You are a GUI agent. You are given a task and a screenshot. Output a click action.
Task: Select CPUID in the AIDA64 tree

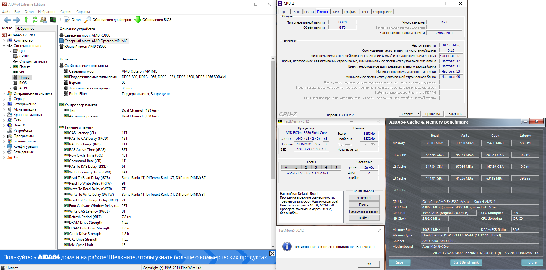tap(24, 56)
